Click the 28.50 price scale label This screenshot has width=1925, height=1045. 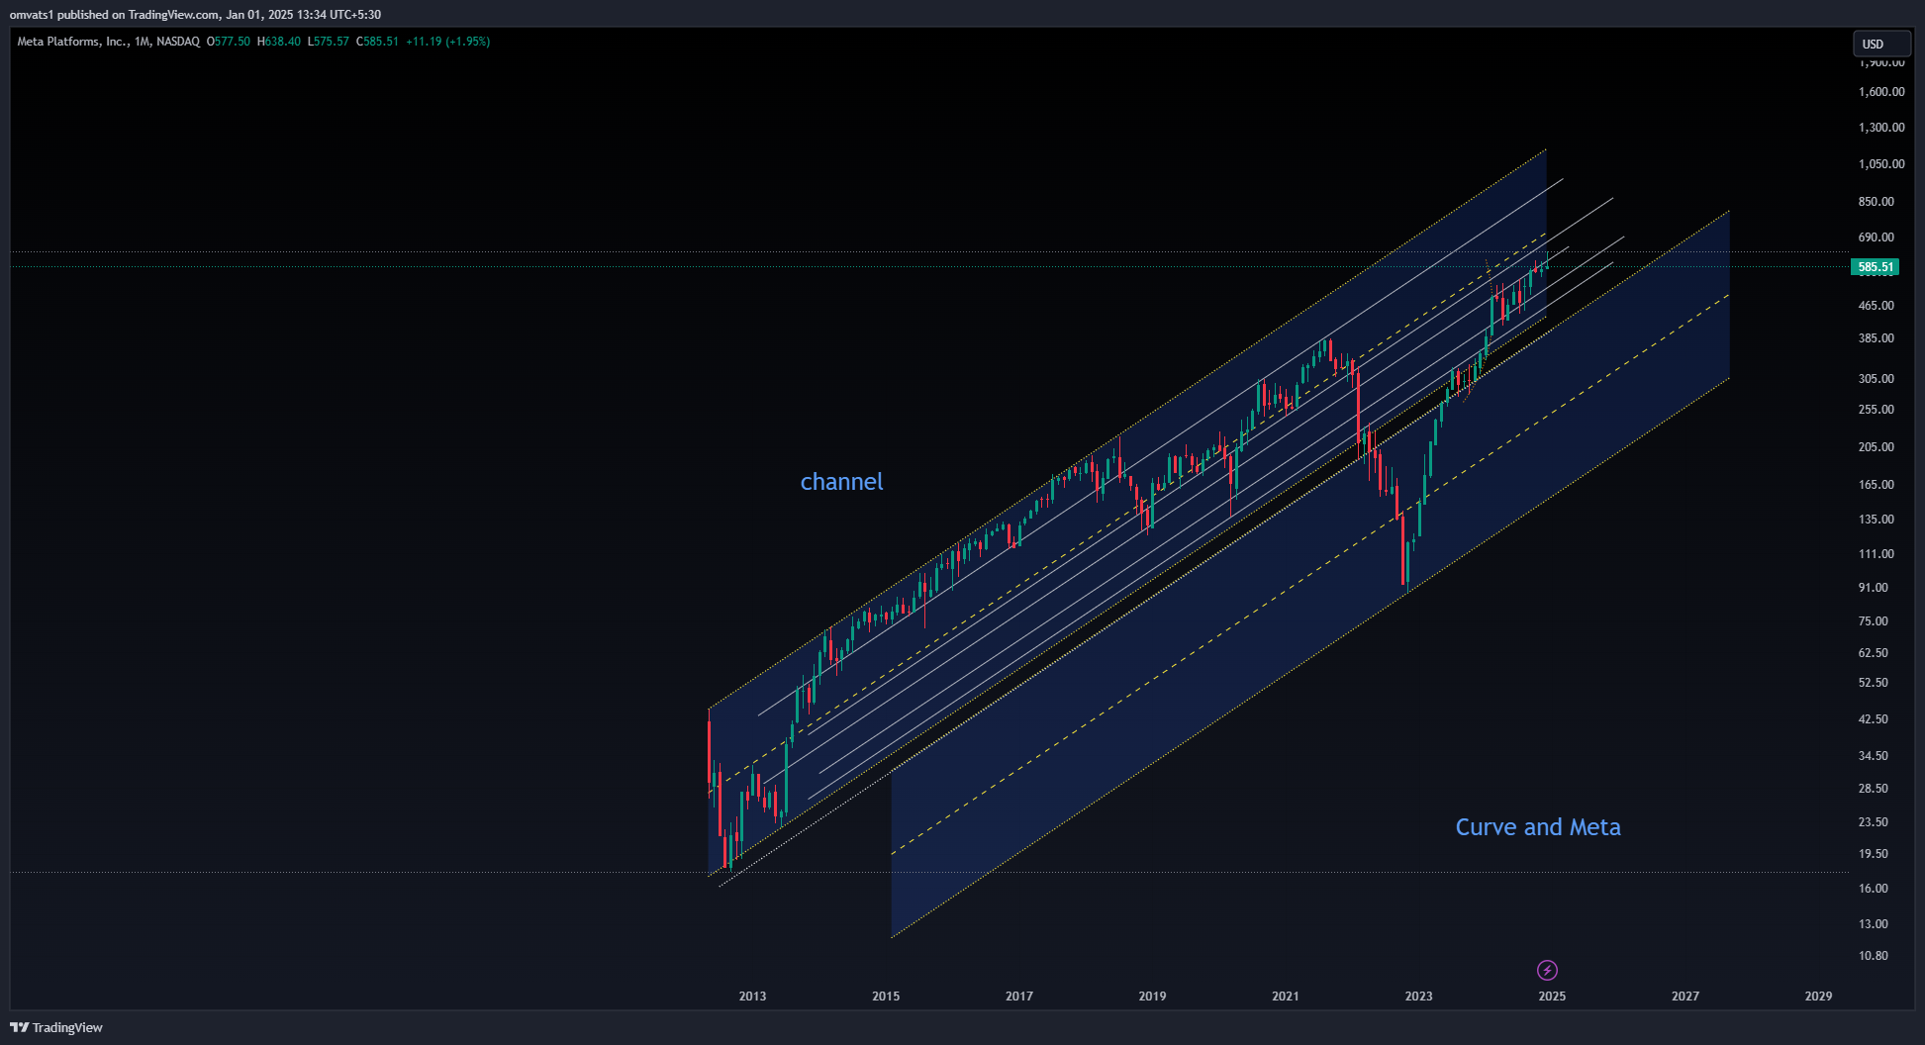[x=1874, y=789]
